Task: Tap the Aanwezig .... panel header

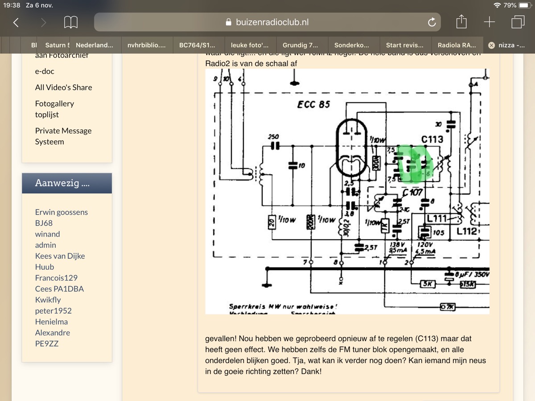Action: pyautogui.click(x=67, y=183)
